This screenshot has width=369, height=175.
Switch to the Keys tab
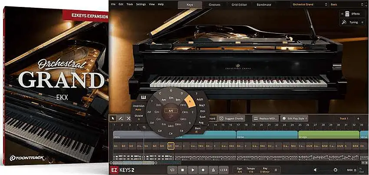(190, 5)
